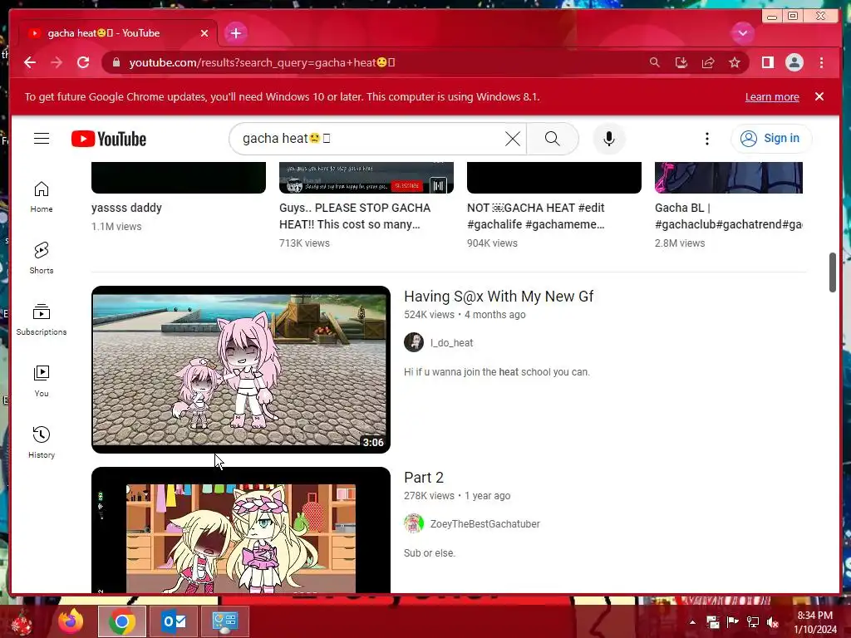
Task: Clear the search query with the X
Action: point(512,139)
